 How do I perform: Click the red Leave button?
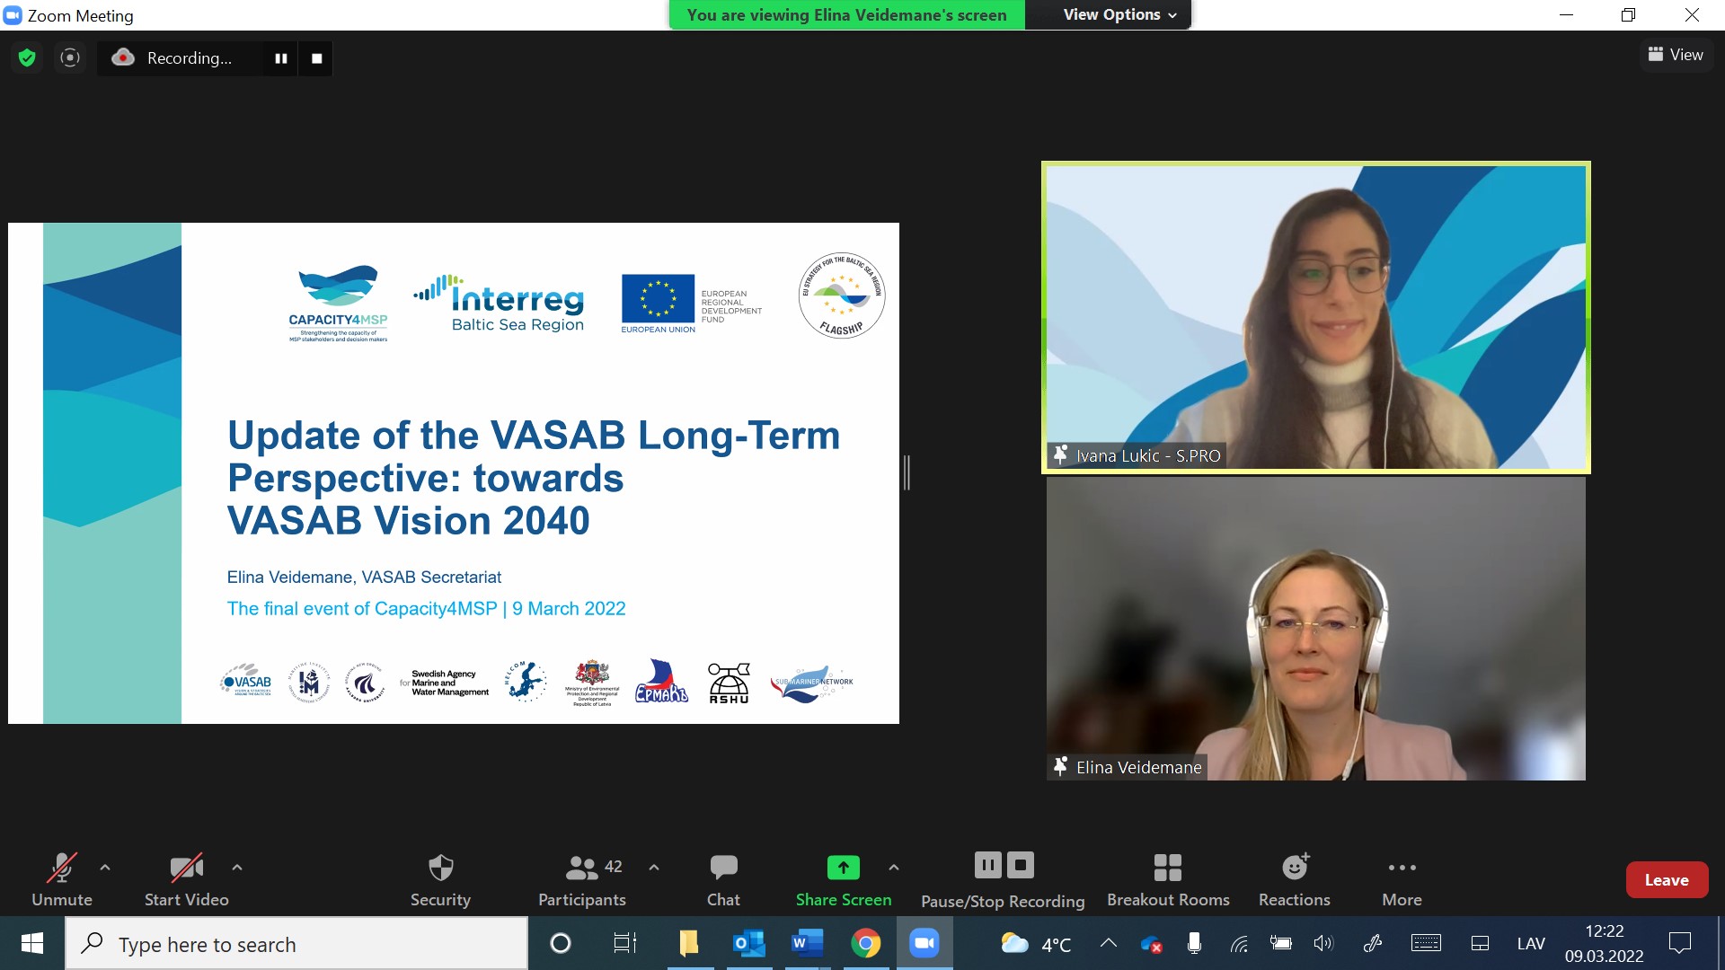pos(1667,880)
